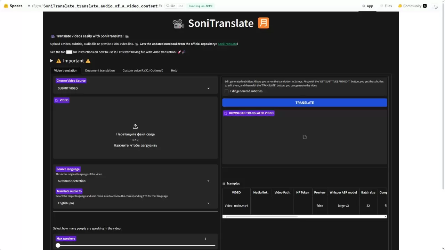Enable the Edit generated subtitles checkbox

click(227, 91)
